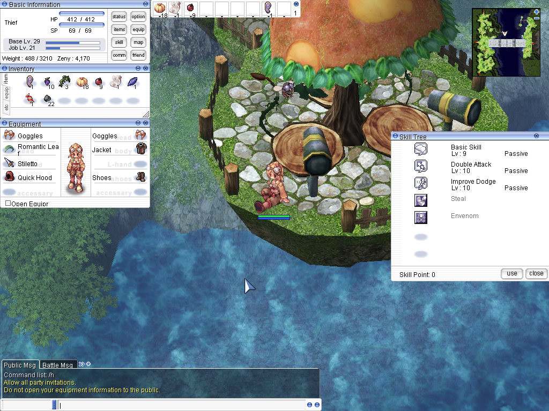Click the comm button
The height and width of the screenshot is (411, 549).
[x=119, y=55]
